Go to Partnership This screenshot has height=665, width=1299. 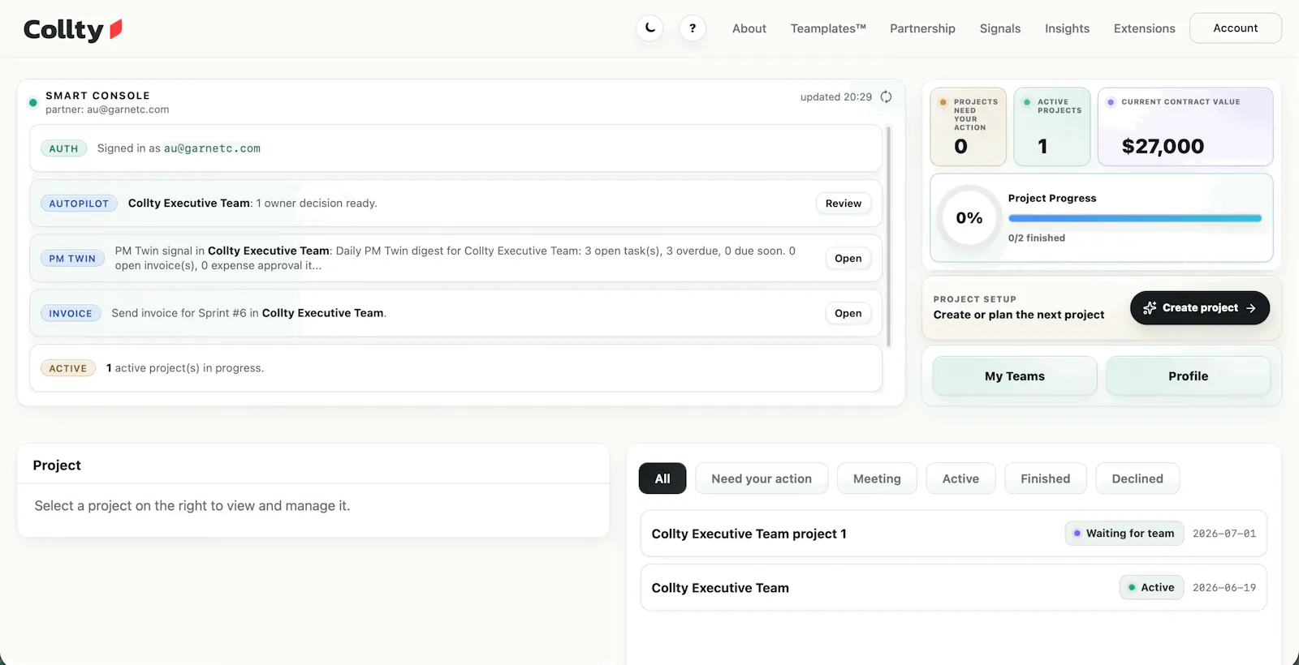(922, 28)
